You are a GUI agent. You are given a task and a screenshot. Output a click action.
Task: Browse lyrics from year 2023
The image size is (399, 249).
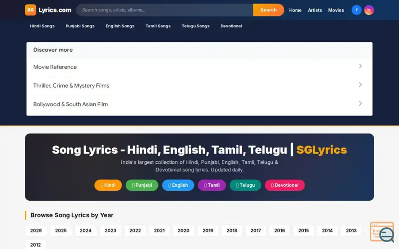(x=110, y=231)
